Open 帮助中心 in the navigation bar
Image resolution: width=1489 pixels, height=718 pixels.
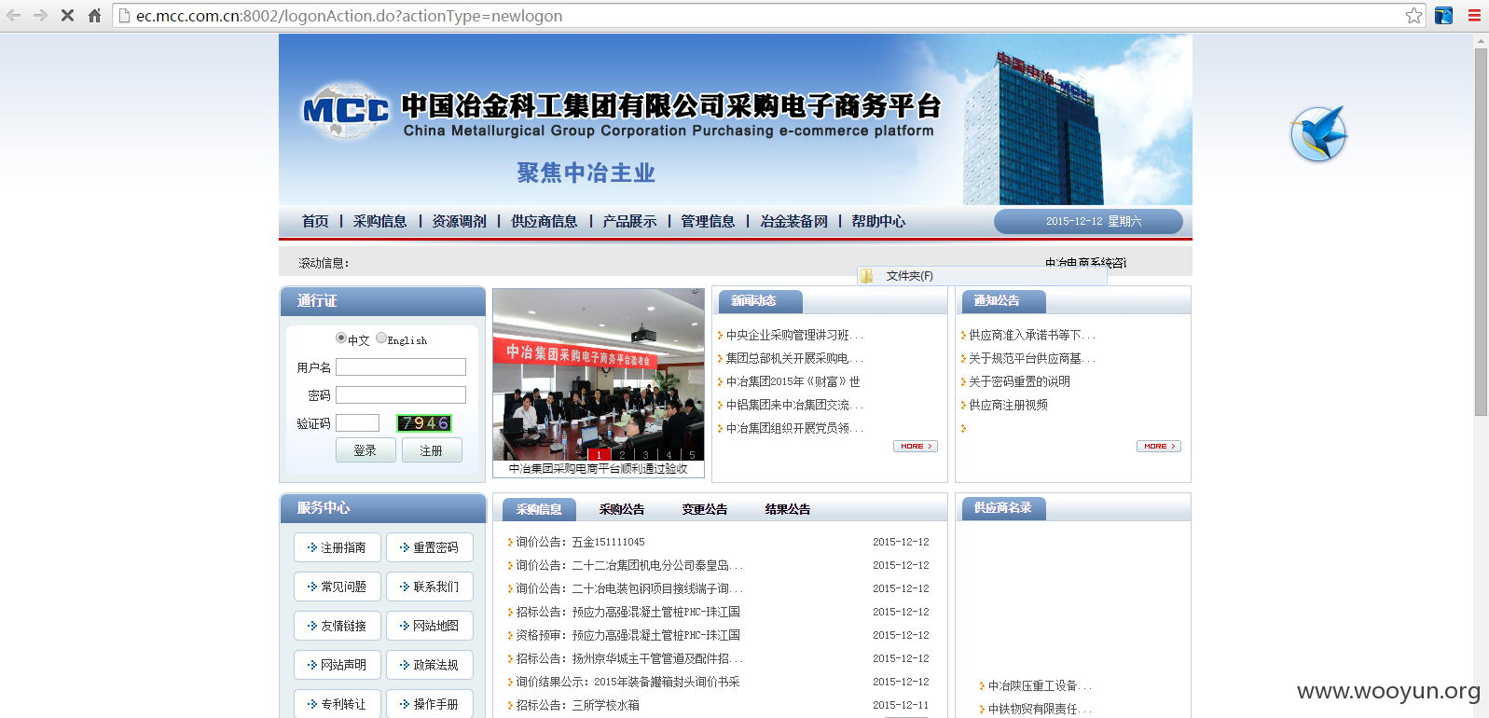[878, 221]
